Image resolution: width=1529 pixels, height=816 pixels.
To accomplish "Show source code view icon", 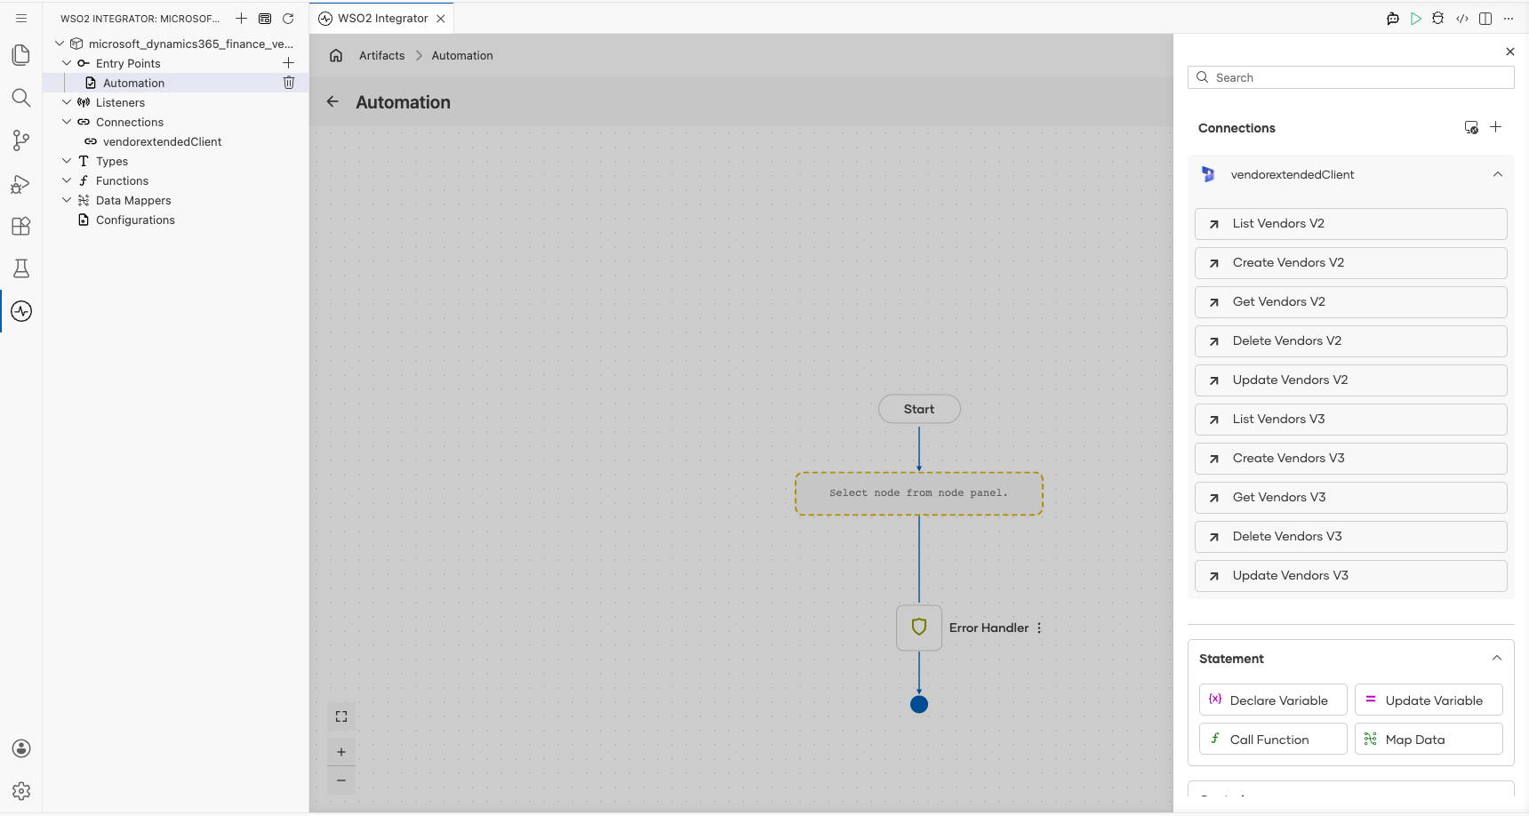I will 1462,18.
